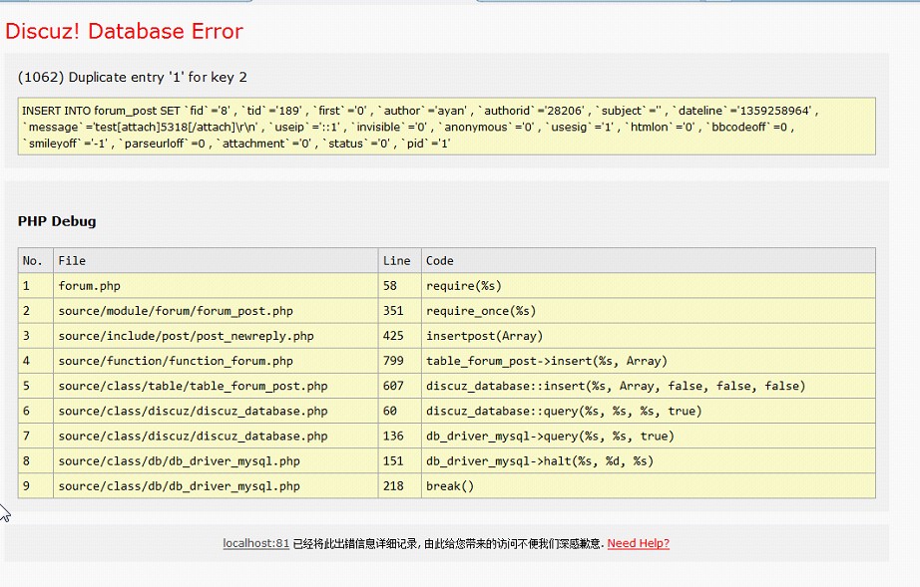
Task: Click the Line column header
Action: pyautogui.click(x=400, y=261)
